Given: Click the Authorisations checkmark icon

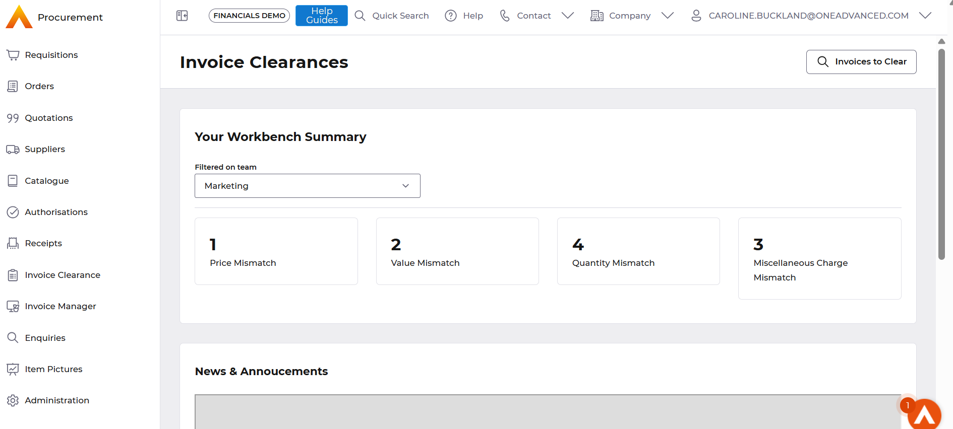Looking at the screenshot, I should [x=13, y=212].
